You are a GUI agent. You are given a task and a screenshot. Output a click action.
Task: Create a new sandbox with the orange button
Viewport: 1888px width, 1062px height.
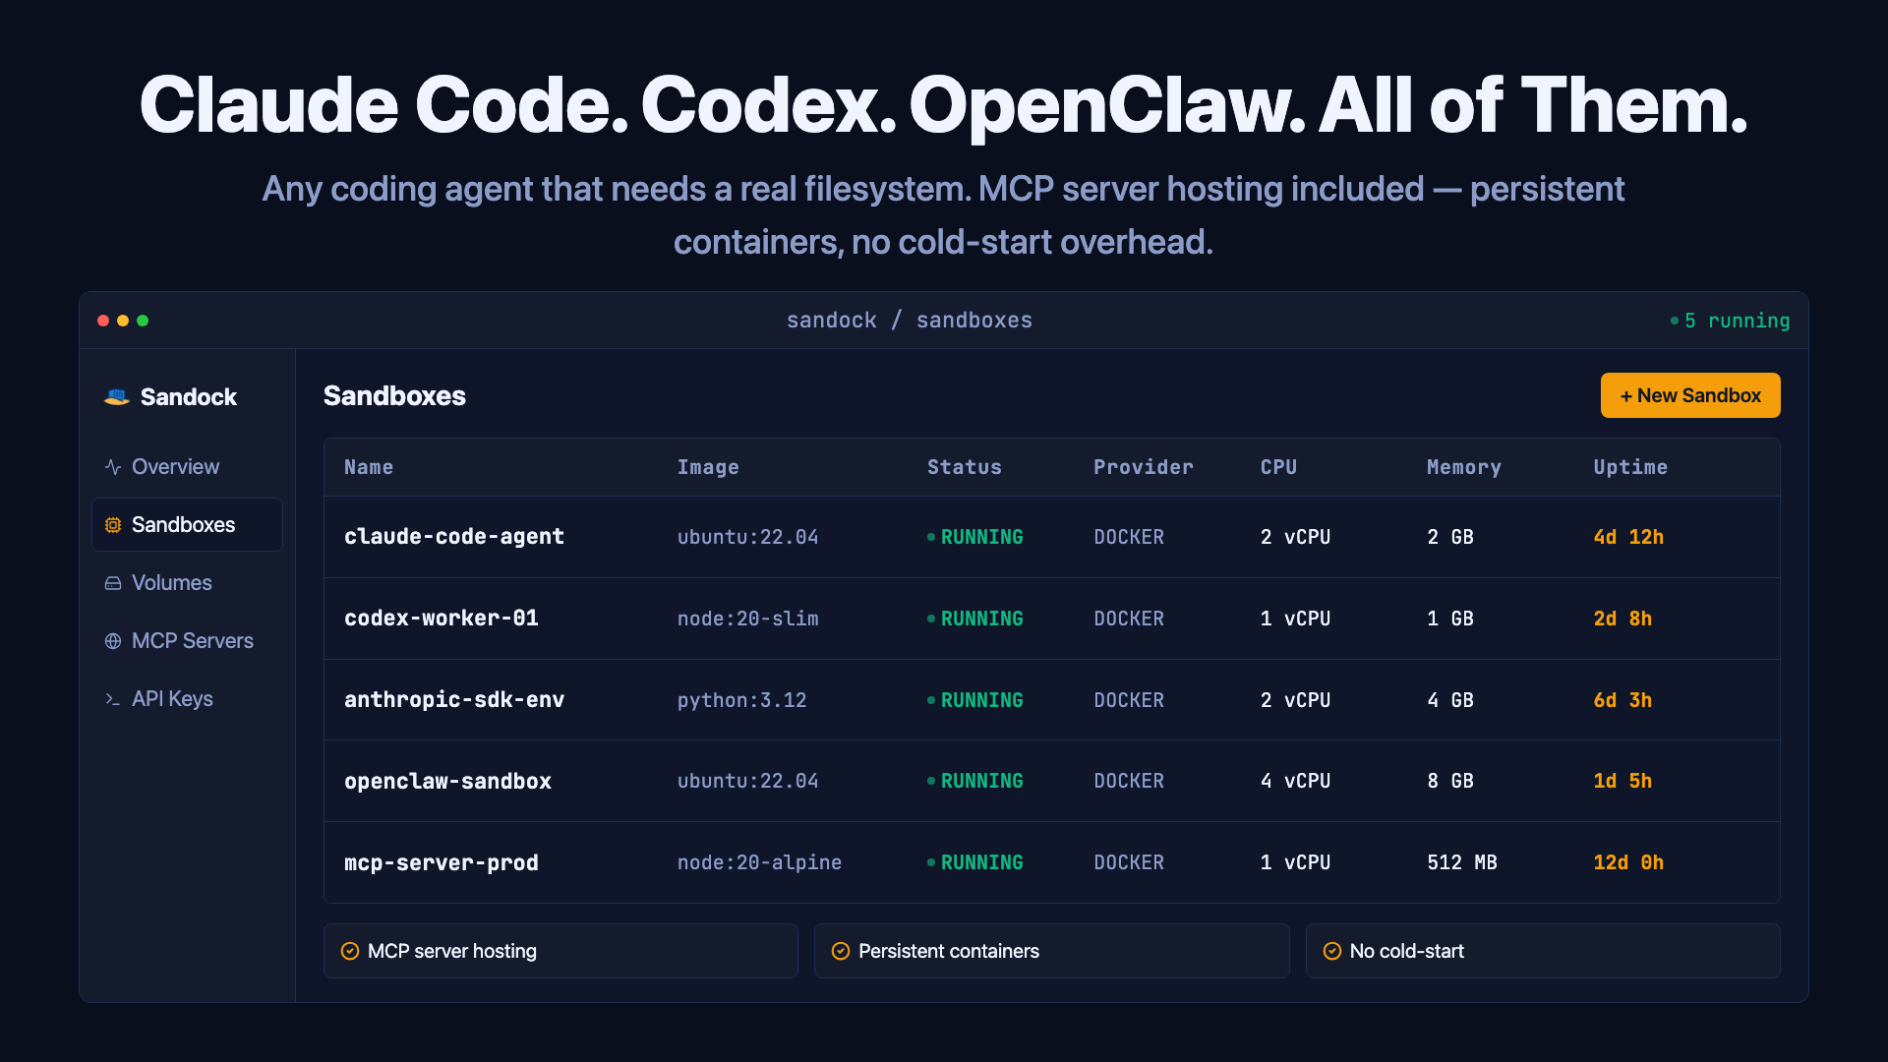(x=1689, y=395)
